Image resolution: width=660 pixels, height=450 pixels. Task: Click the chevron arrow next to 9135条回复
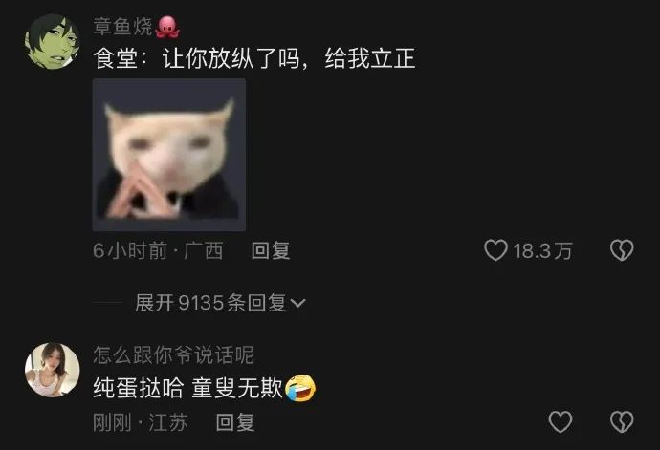[298, 303]
